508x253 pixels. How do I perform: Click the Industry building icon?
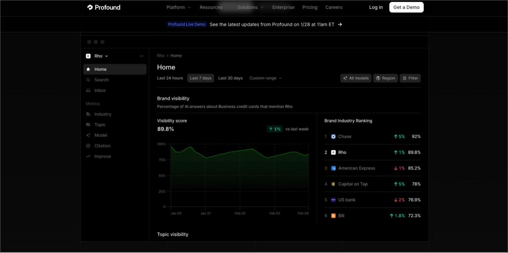click(88, 114)
